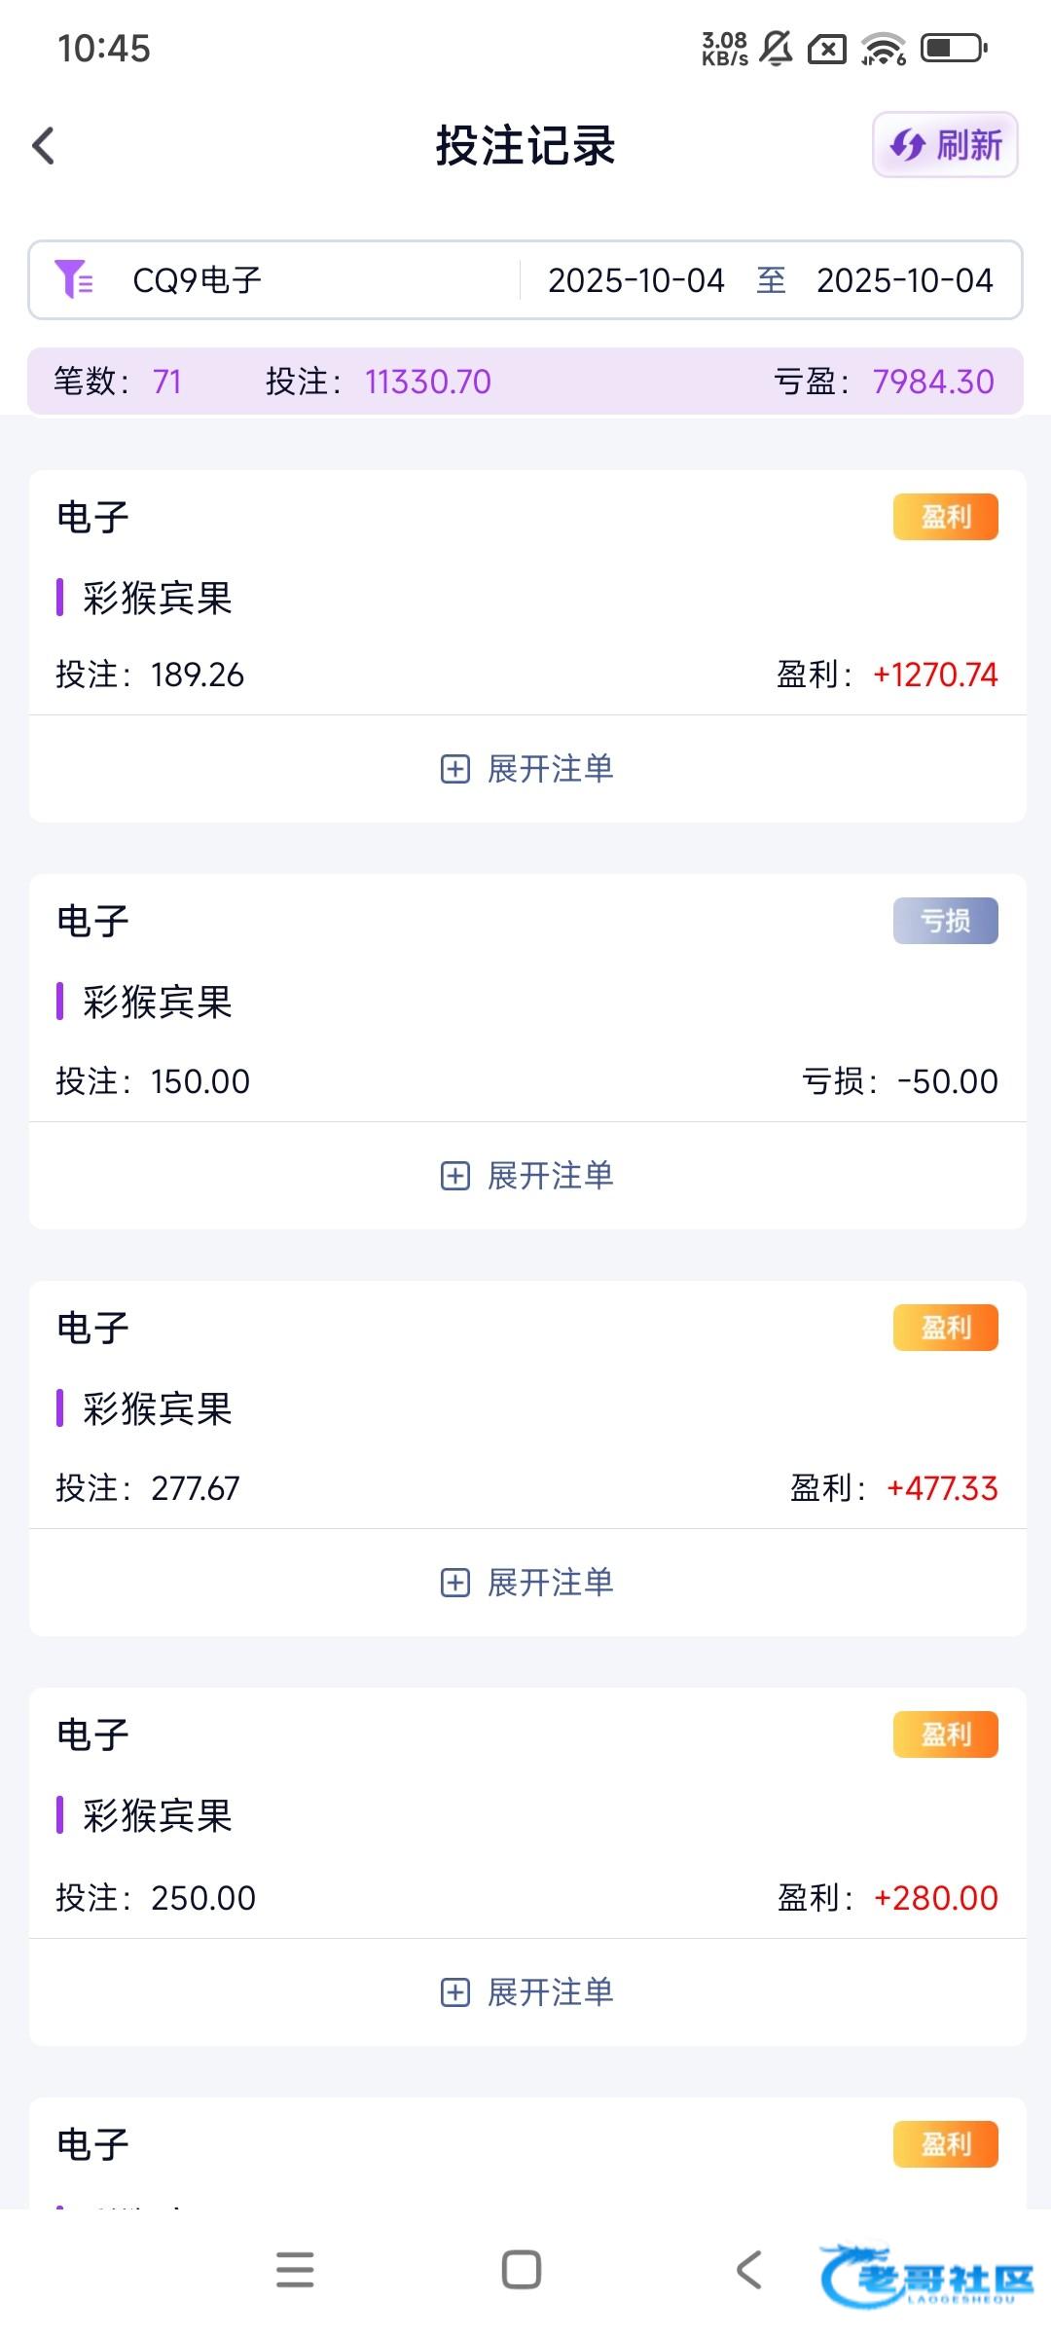Tap the 亏损 loss badge
1051x2336 pixels.
point(945,921)
